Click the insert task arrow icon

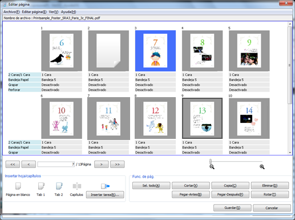pyautogui.click(x=105, y=186)
